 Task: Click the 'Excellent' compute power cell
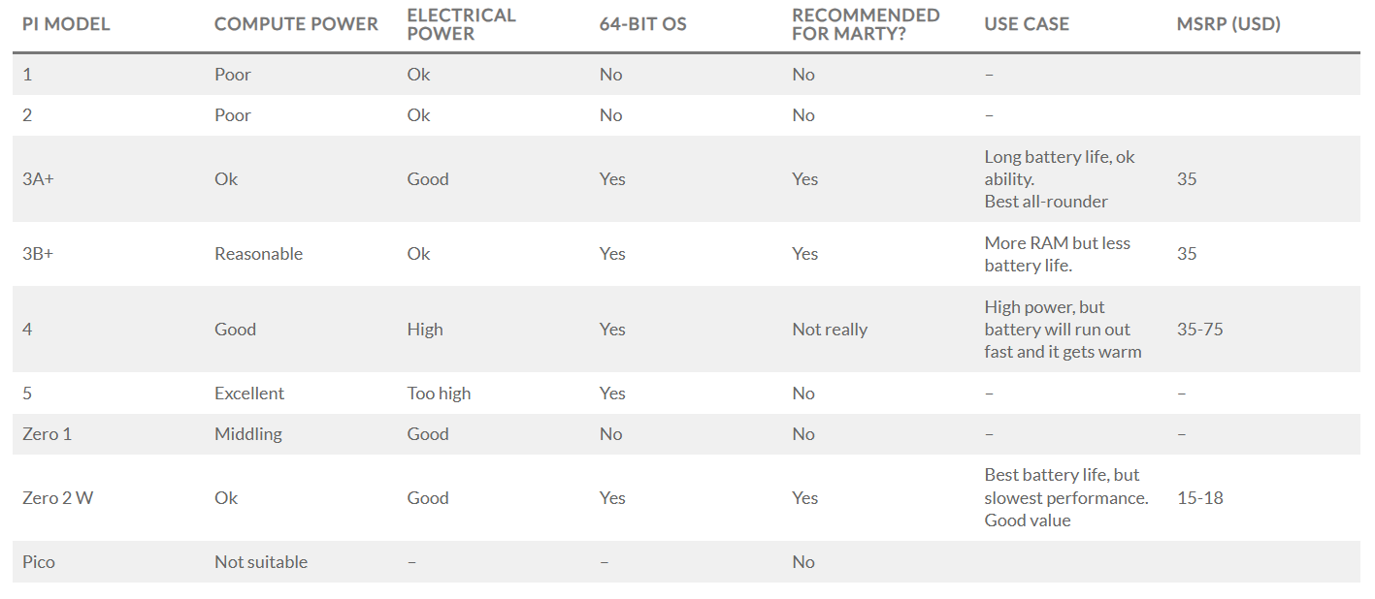coord(249,394)
